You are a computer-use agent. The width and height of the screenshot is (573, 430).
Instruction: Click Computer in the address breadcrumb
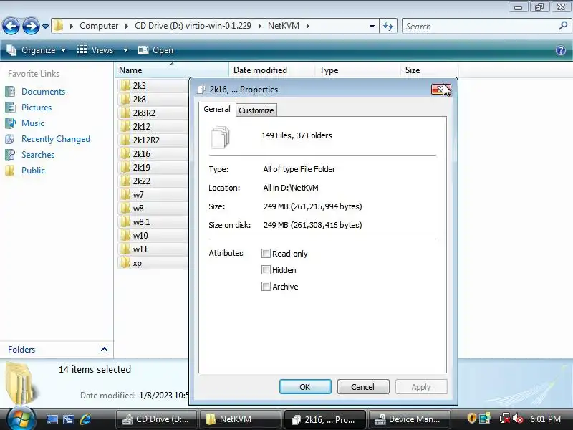pos(99,26)
